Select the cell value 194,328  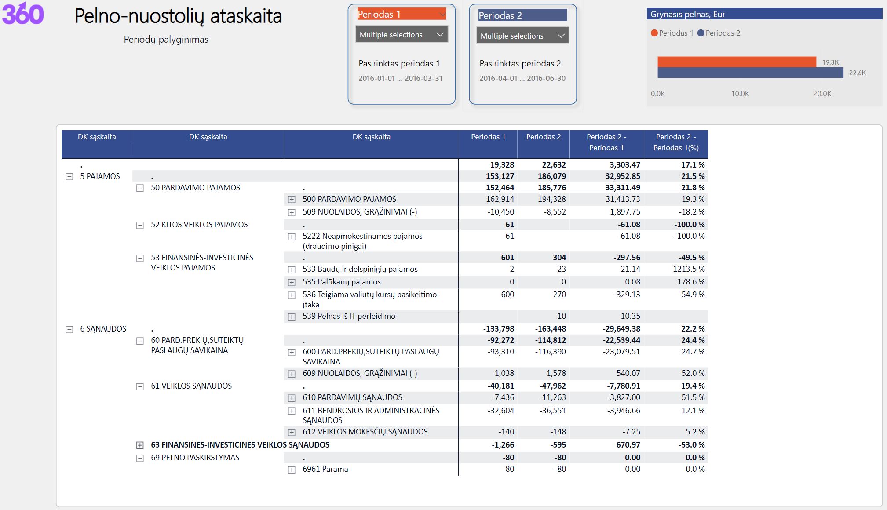(x=552, y=199)
